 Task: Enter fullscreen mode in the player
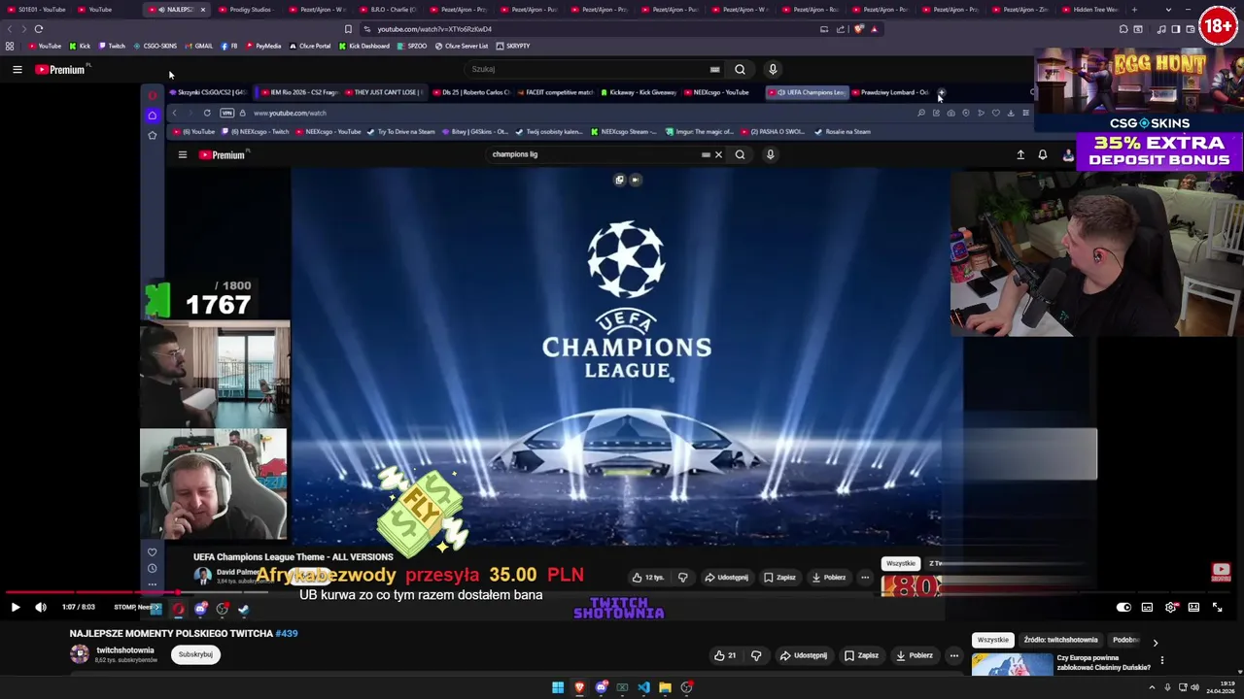1217,607
